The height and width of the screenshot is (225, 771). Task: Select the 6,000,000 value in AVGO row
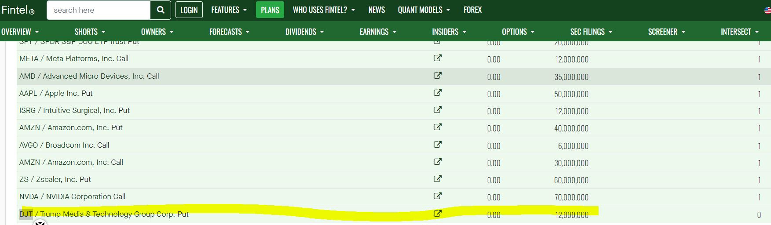(x=574, y=146)
